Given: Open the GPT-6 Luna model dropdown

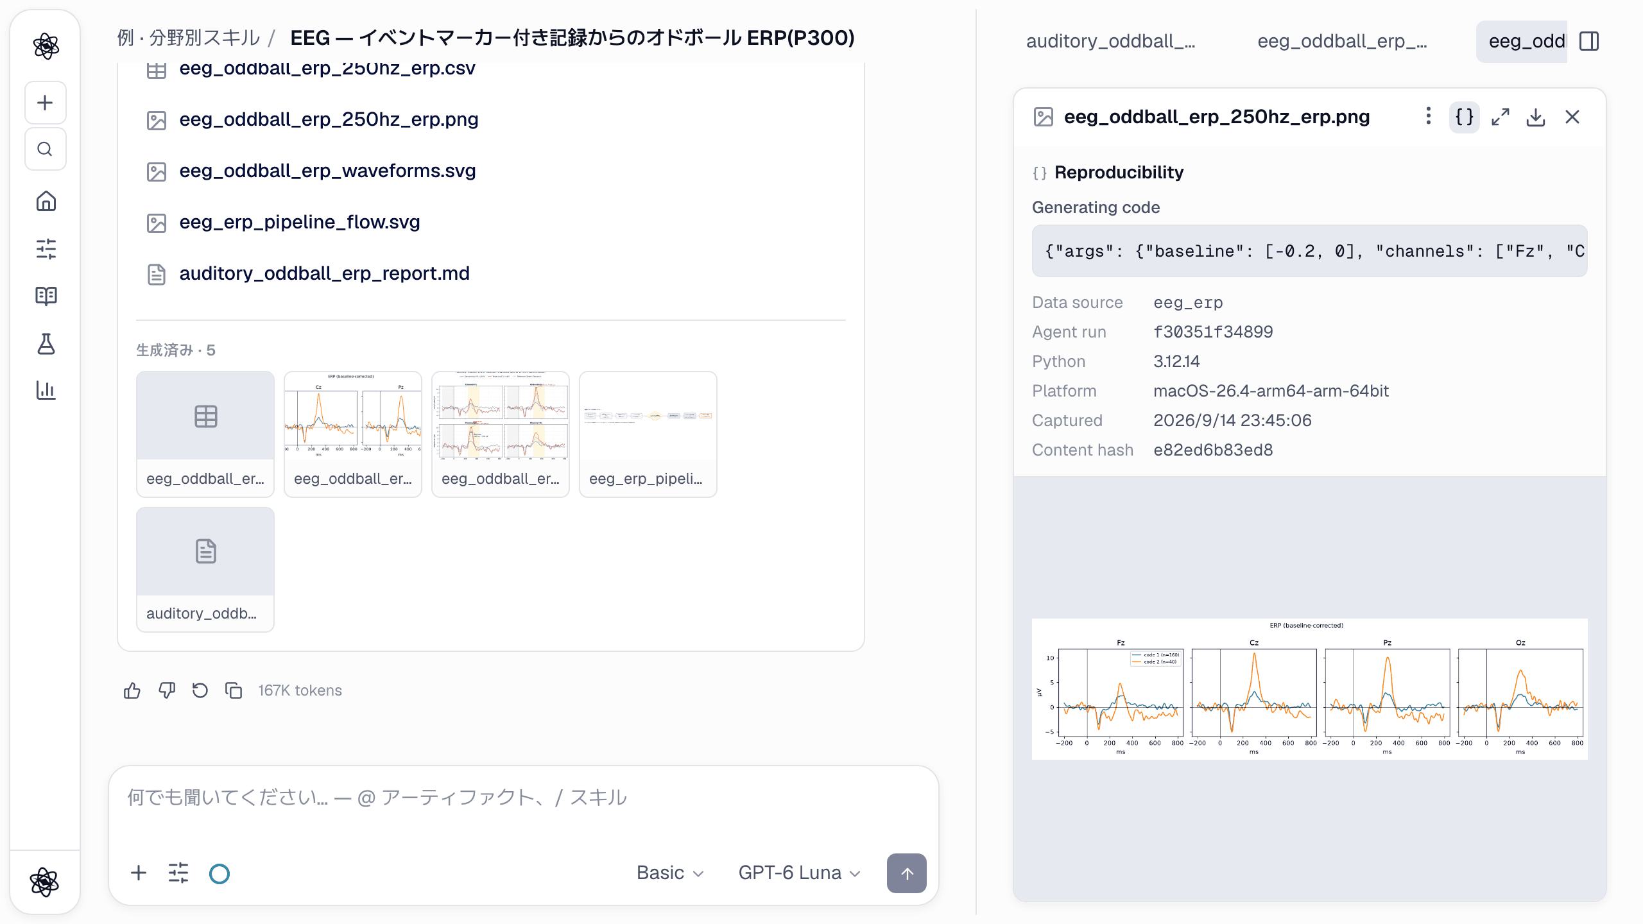Looking at the screenshot, I should [799, 873].
